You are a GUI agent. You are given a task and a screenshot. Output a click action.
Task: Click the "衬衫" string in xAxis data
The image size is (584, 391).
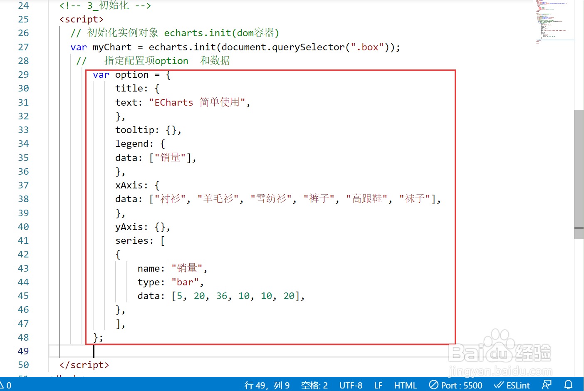pyautogui.click(x=170, y=199)
